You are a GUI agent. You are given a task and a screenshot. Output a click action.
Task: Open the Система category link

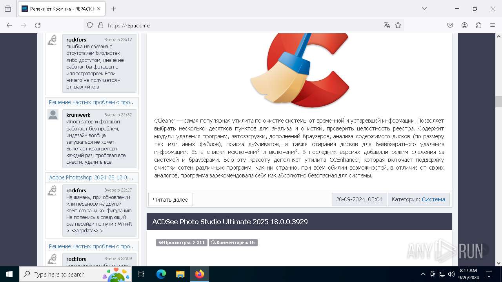pos(433,199)
